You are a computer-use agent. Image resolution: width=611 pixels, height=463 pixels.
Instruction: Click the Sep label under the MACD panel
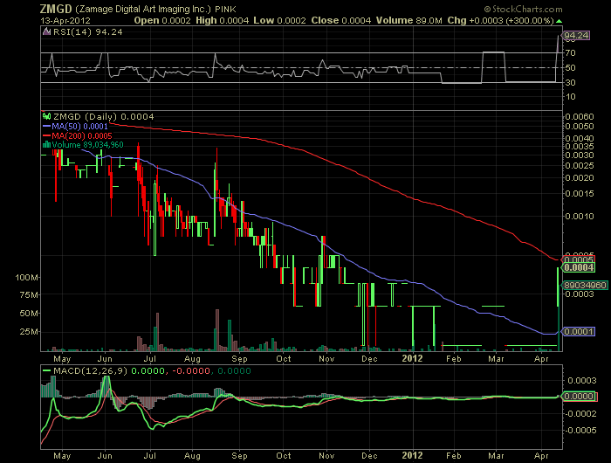pos(239,456)
